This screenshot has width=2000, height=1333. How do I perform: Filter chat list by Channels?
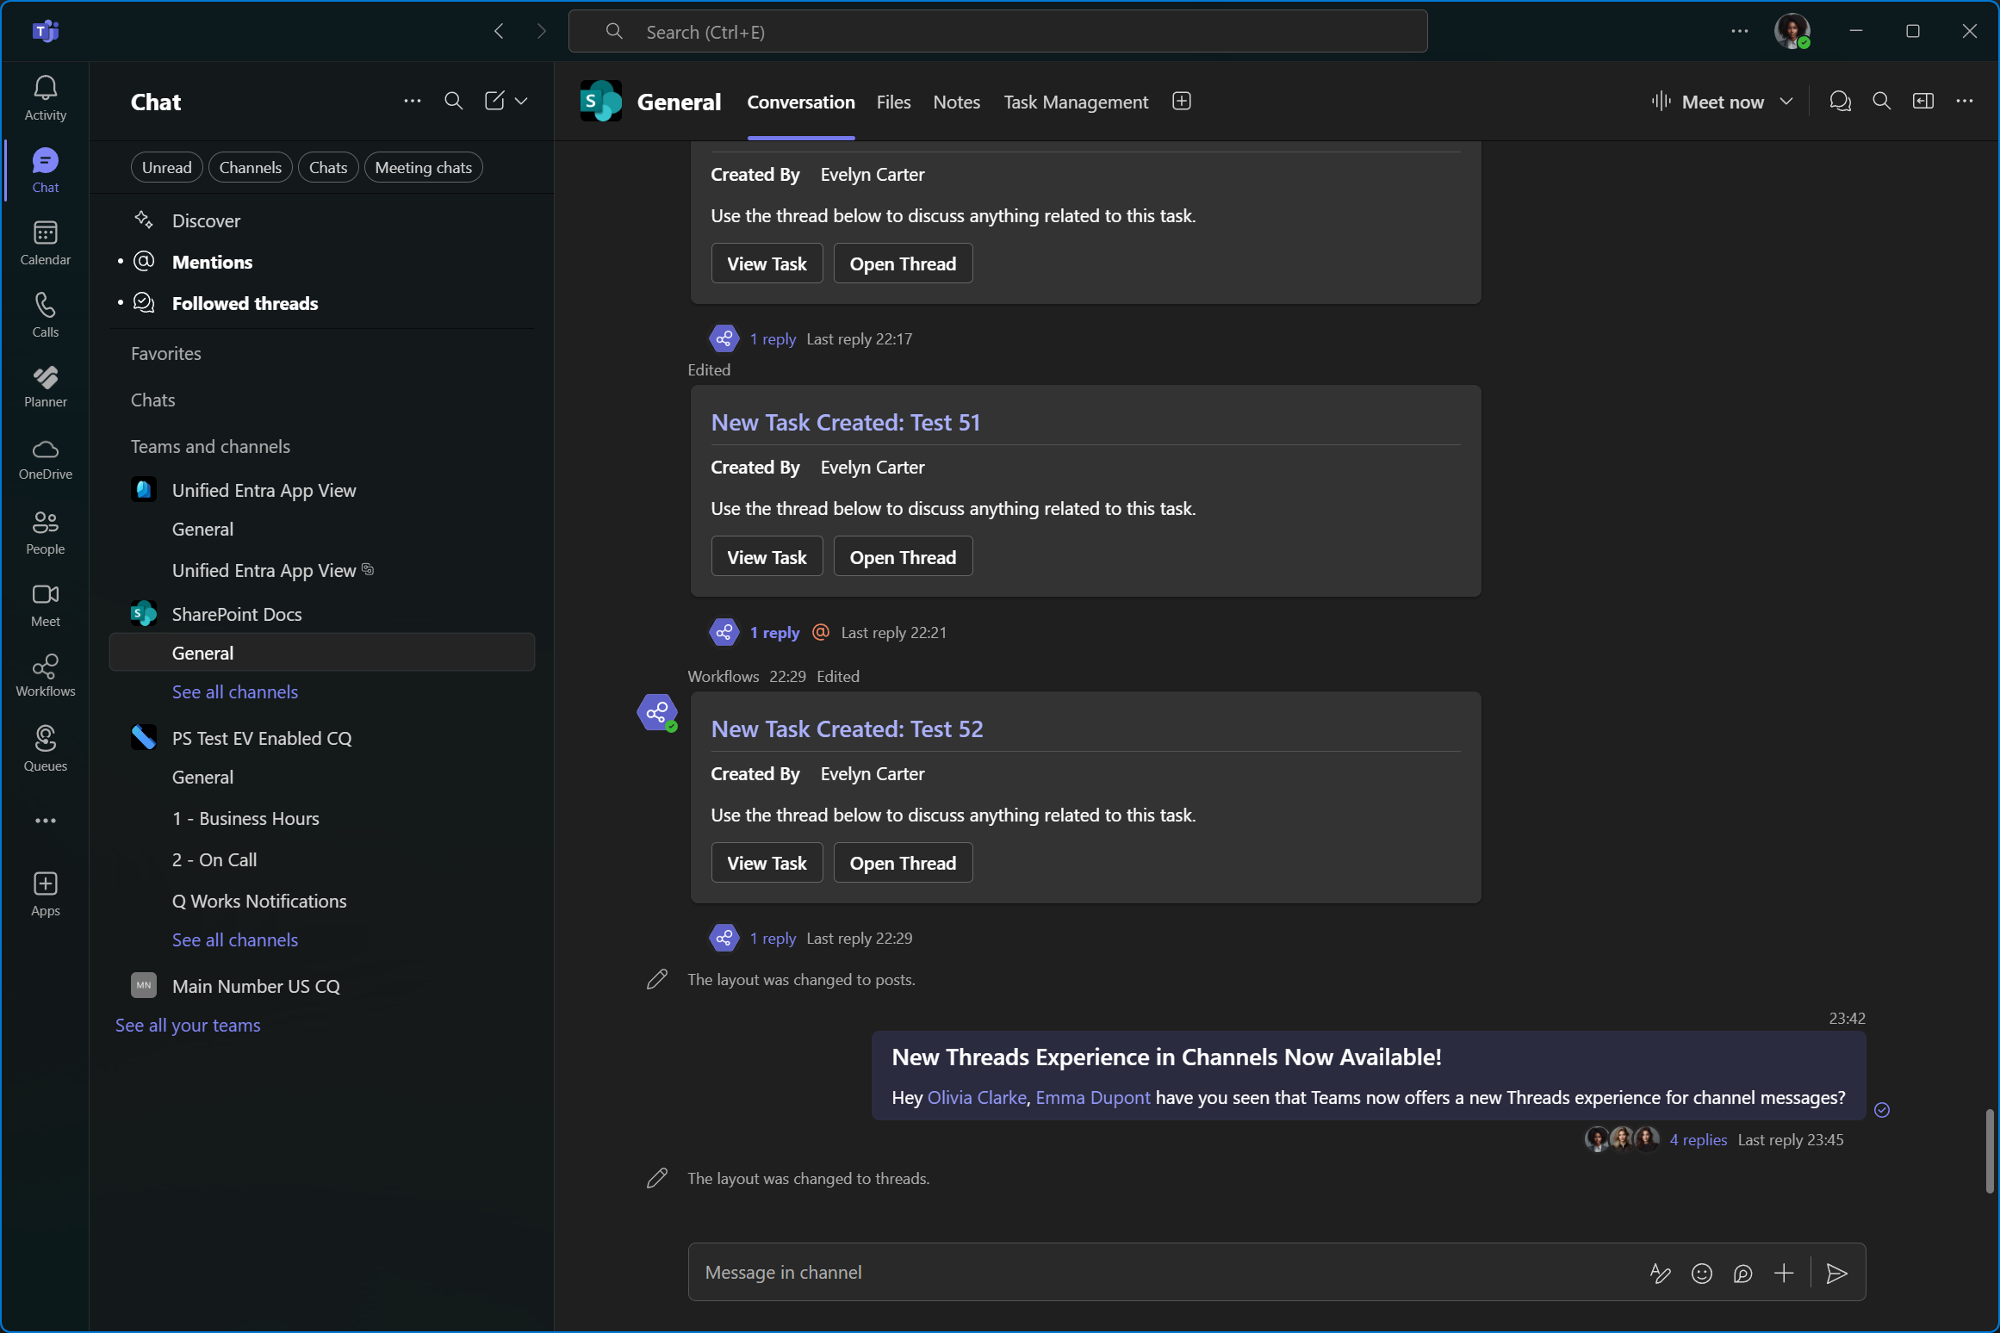pyautogui.click(x=251, y=167)
